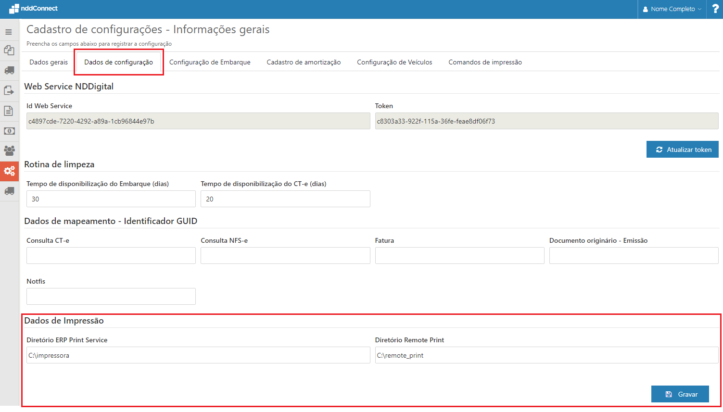Open the money bill sidebar icon

click(x=9, y=131)
